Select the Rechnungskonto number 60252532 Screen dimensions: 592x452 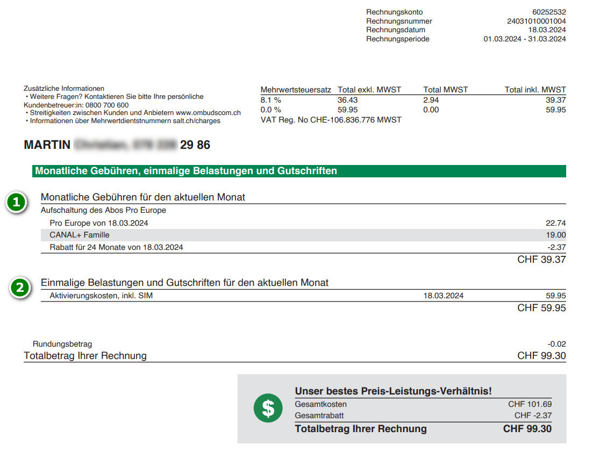[x=548, y=12]
